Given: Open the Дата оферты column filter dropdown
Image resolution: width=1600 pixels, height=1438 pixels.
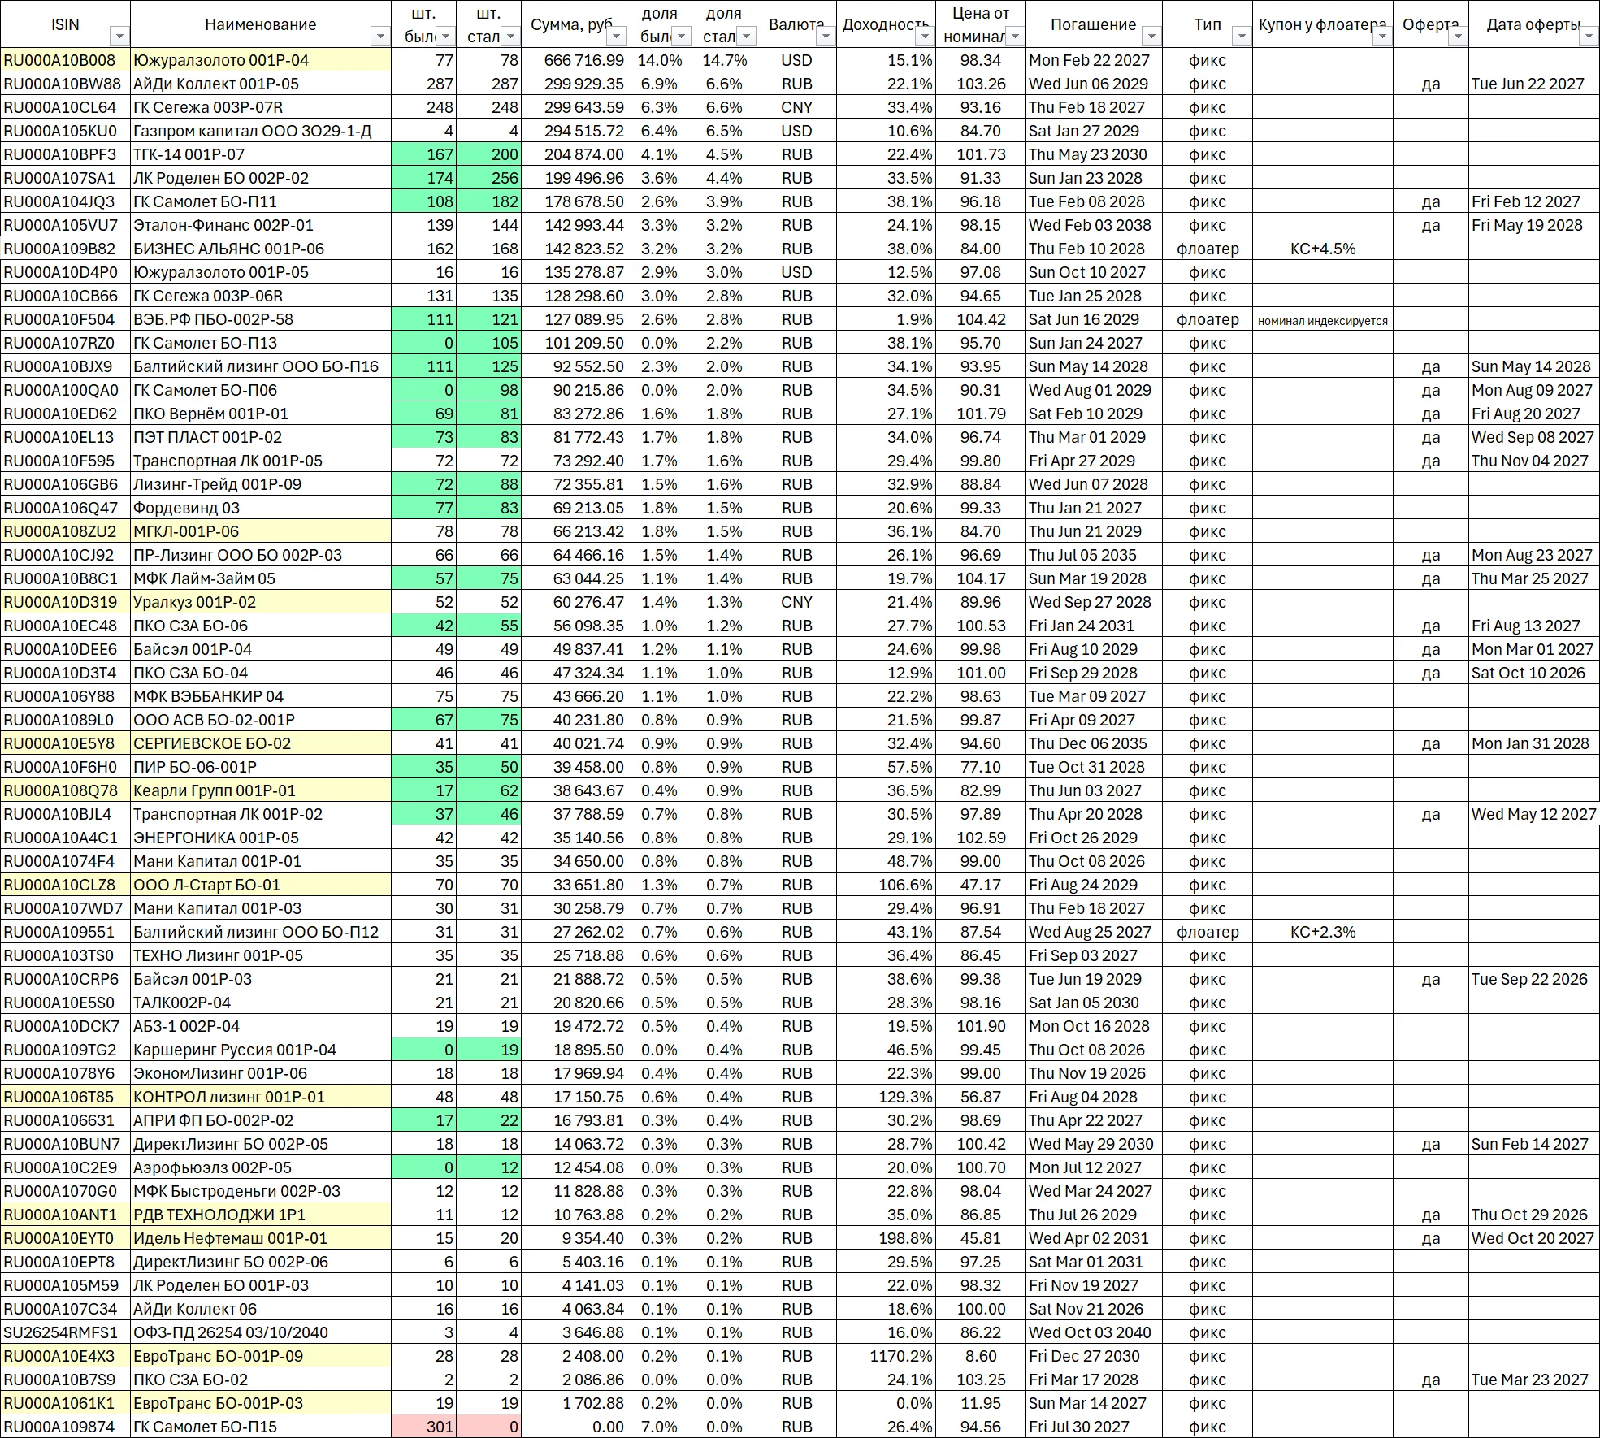Looking at the screenshot, I should coord(1589,37).
